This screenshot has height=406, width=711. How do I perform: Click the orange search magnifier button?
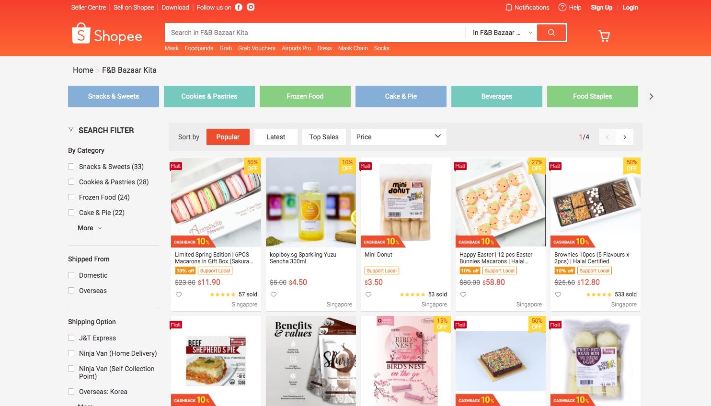point(551,33)
